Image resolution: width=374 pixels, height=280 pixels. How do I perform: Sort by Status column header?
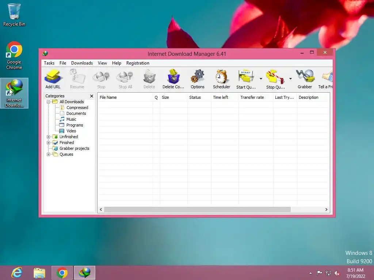point(199,97)
